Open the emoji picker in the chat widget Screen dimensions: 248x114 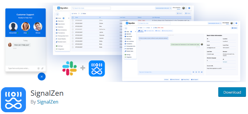coord(38,68)
